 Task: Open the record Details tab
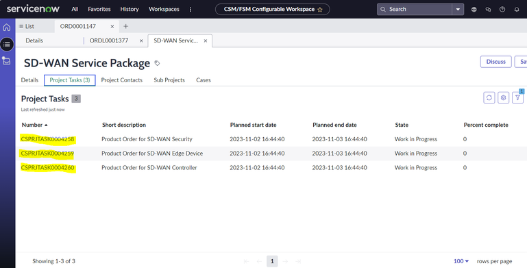tap(29, 80)
